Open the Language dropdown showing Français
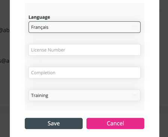Viewport: 168px width, 137px height. (x=85, y=27)
